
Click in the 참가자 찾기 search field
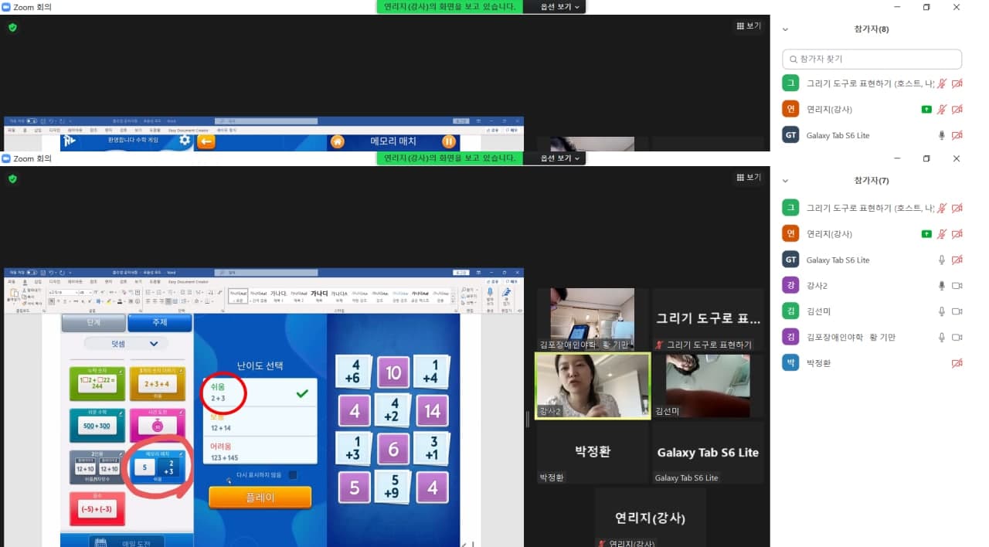point(872,59)
